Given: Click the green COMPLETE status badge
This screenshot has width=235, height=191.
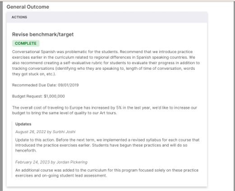Looking at the screenshot, I should pyautogui.click(x=26, y=43).
